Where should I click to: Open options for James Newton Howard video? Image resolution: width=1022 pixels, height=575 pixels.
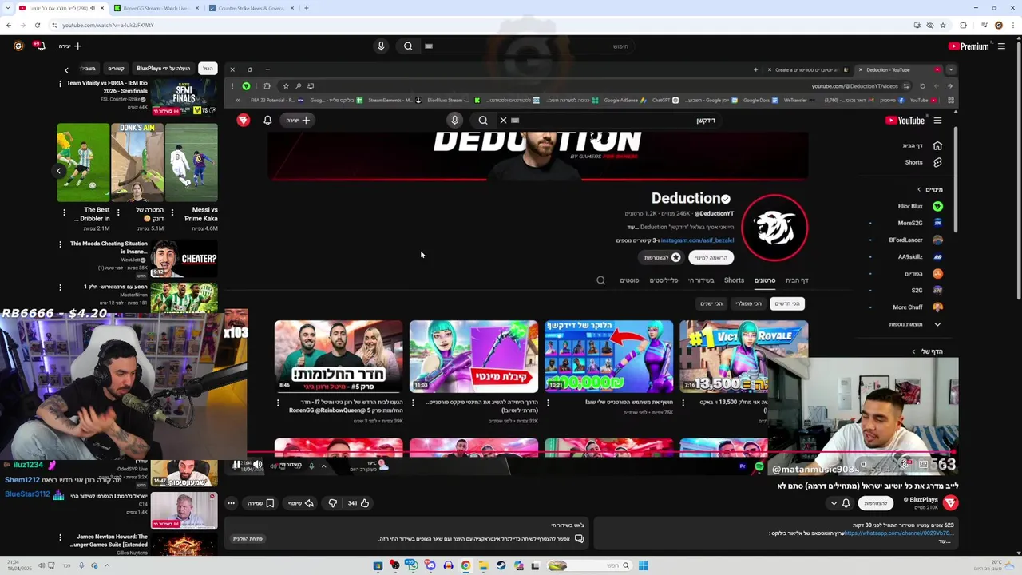click(60, 537)
